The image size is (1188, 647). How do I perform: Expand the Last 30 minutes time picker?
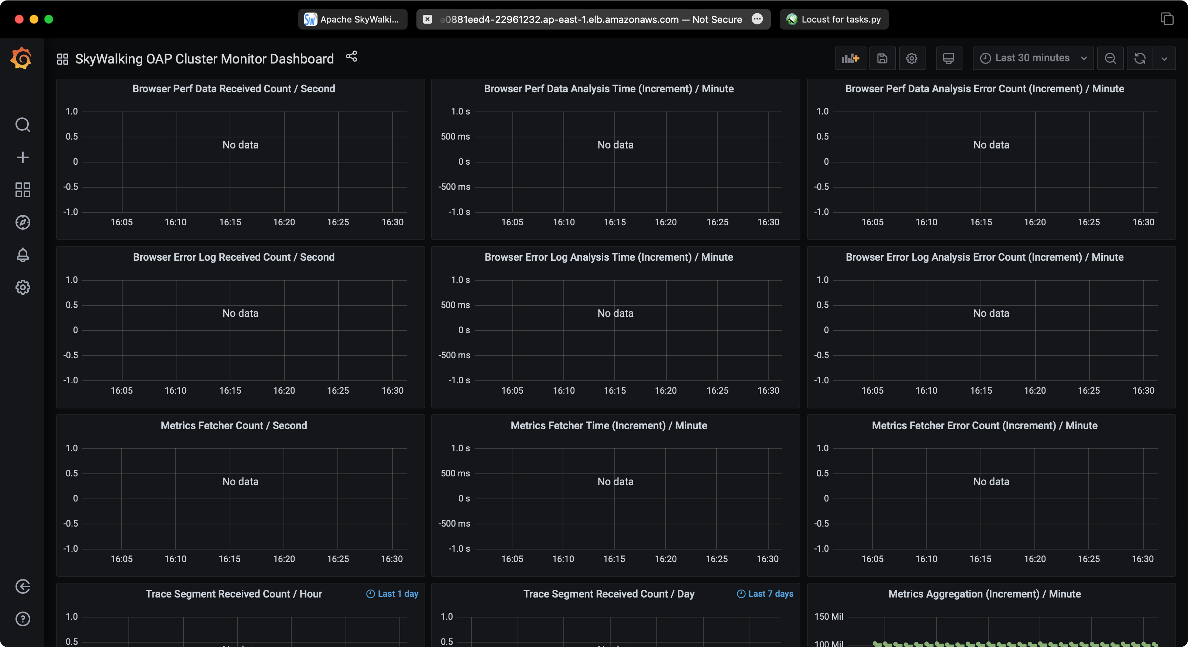1033,58
